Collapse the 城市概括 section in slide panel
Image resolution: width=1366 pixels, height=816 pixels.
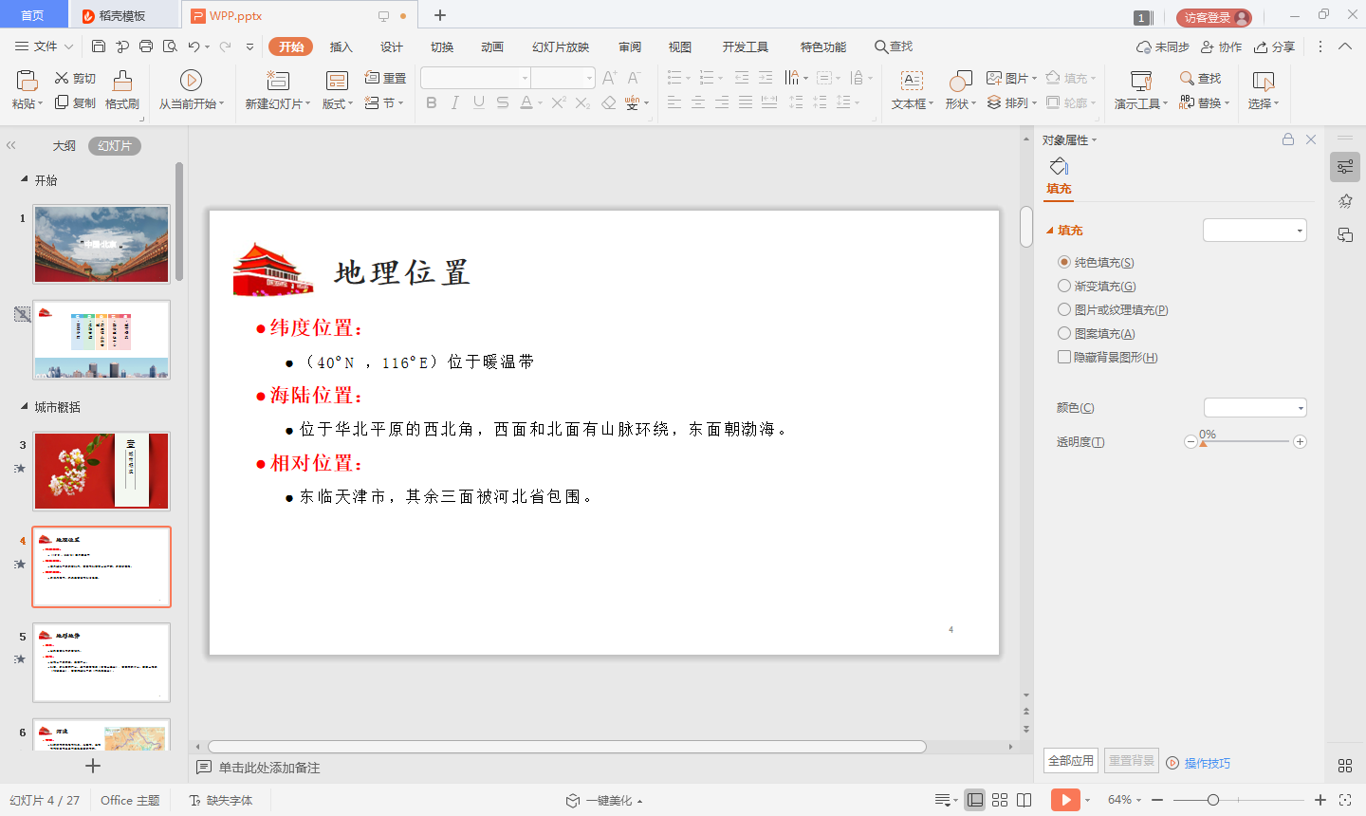(25, 406)
